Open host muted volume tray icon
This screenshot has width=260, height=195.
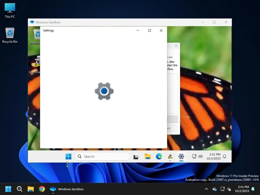(229, 189)
